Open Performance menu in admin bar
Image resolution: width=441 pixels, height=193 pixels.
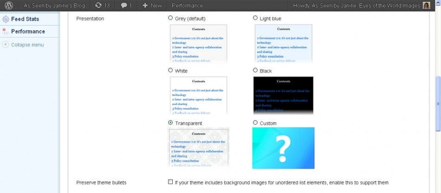click(x=187, y=6)
